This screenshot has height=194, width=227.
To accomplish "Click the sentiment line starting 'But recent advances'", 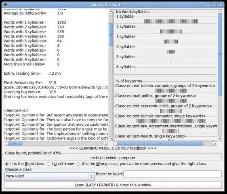I will [56, 115].
